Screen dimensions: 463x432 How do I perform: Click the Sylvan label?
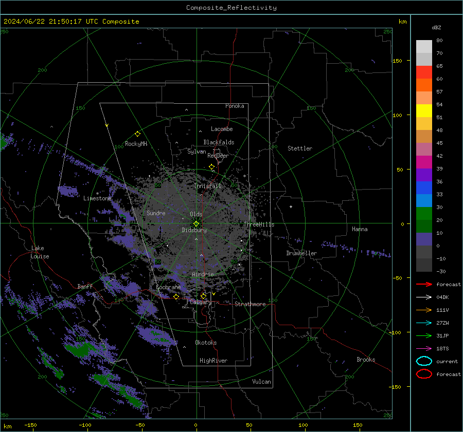point(197,152)
